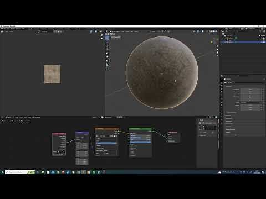Open the shader type Object dropdown in node editor
The image size is (266, 199).
pyautogui.click(x=9, y=117)
